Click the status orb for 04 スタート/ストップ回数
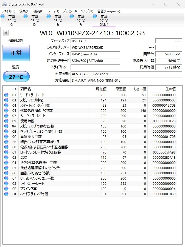 pos(6,105)
